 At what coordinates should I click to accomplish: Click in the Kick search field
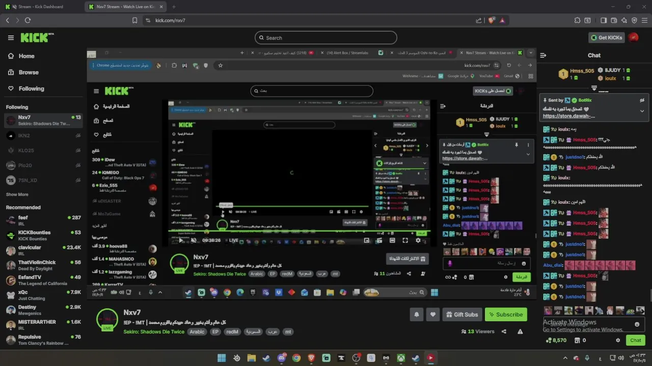click(x=326, y=38)
